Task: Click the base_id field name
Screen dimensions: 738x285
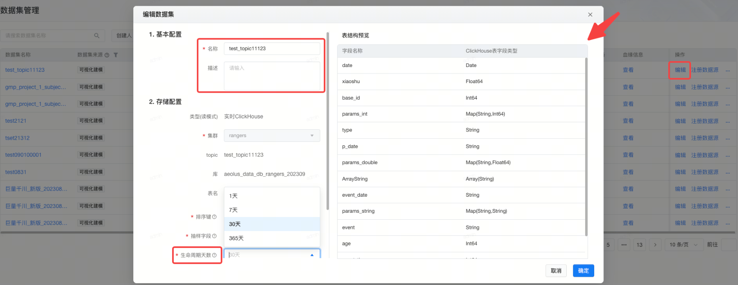Action: pyautogui.click(x=351, y=98)
